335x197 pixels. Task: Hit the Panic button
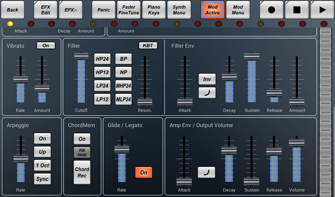103,10
